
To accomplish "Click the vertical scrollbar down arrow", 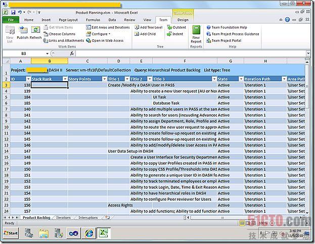I will [307, 213].
